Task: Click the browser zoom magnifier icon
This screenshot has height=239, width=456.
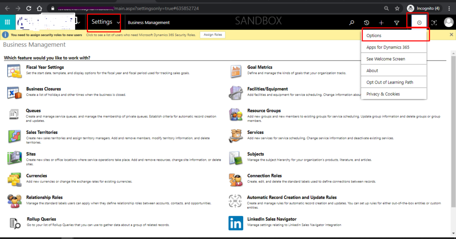Action: pyautogui.click(x=386, y=8)
